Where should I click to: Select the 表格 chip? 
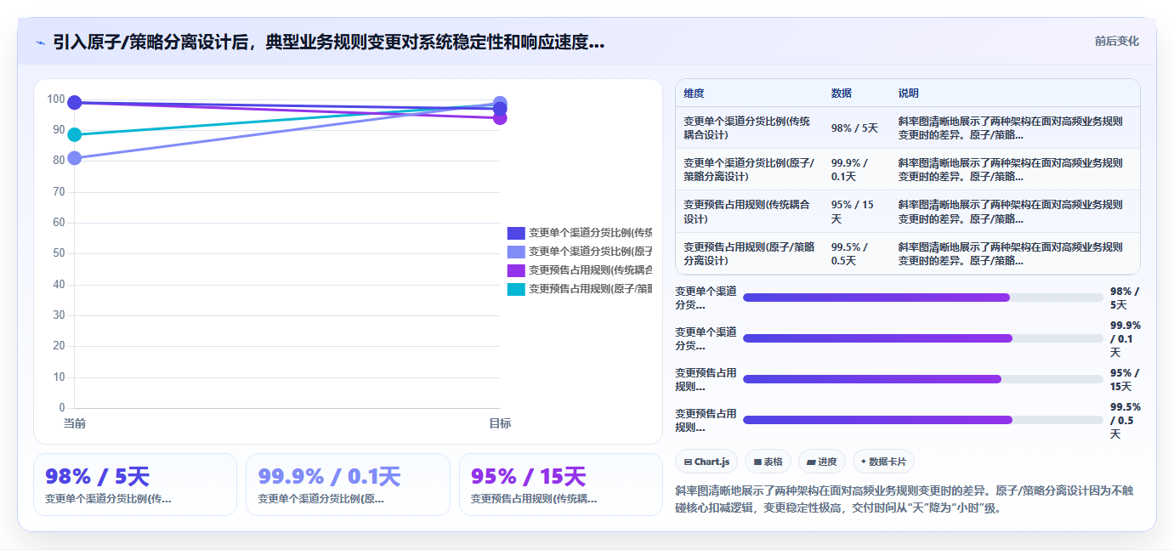768,462
